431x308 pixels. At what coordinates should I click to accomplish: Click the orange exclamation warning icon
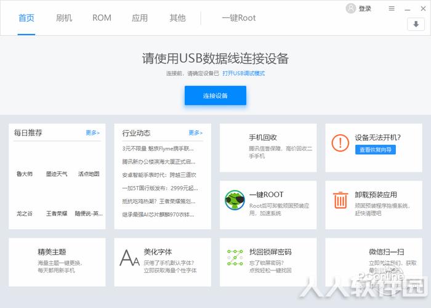[340, 143]
